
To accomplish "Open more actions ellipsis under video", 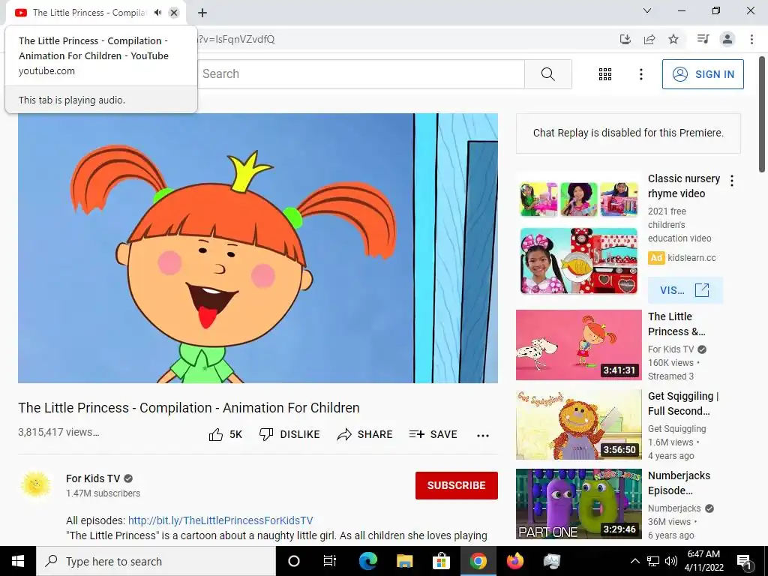I will tap(482, 436).
